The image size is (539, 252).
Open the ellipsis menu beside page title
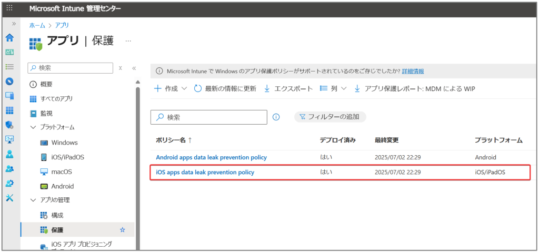(x=128, y=41)
